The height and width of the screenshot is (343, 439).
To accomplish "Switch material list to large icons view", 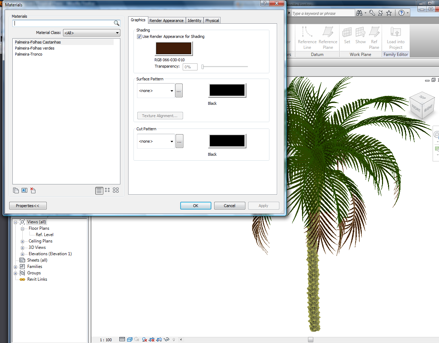I will (x=116, y=190).
